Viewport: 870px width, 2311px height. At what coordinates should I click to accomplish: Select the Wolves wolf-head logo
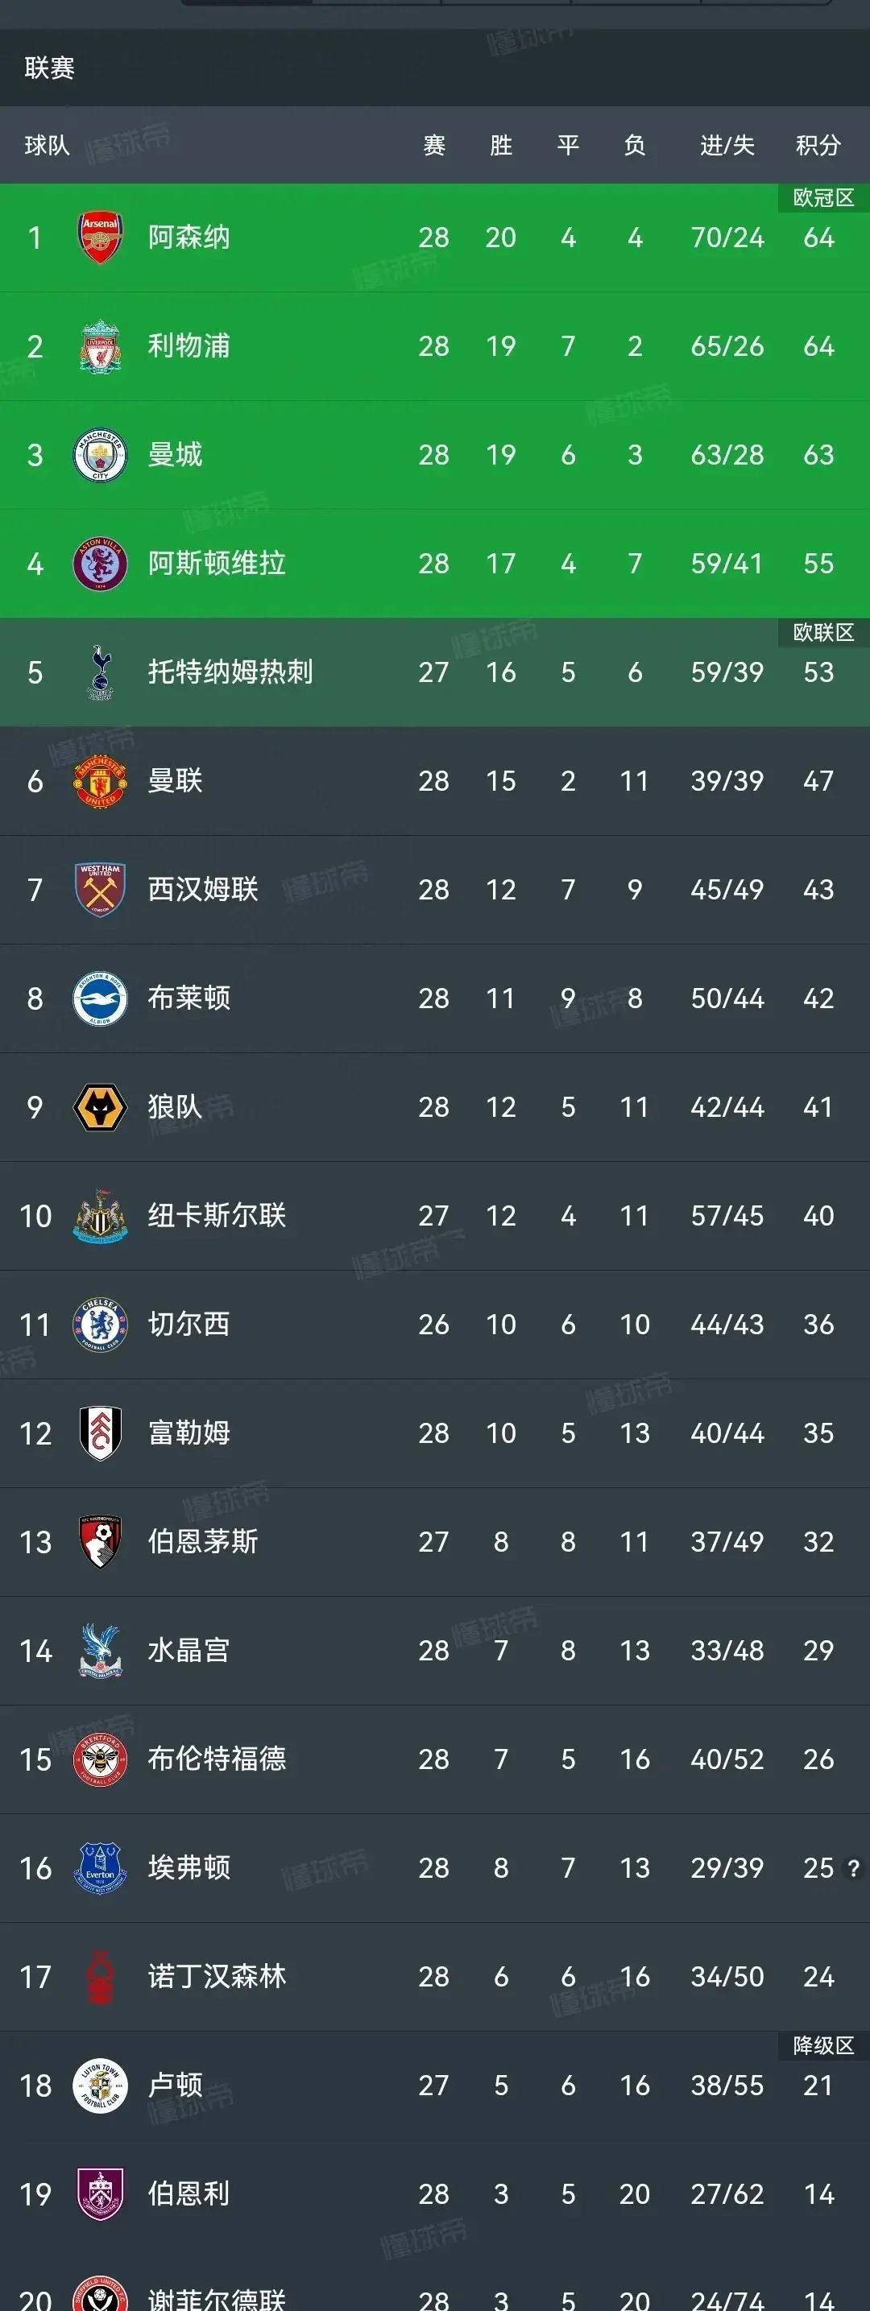[100, 1107]
